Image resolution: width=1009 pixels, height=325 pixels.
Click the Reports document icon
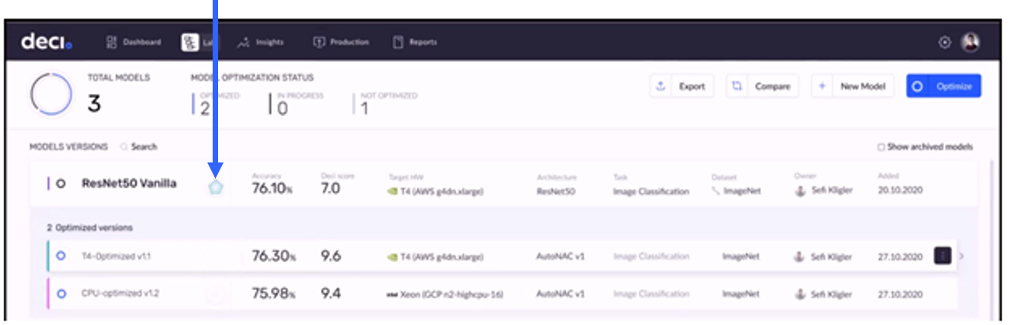pyautogui.click(x=398, y=42)
